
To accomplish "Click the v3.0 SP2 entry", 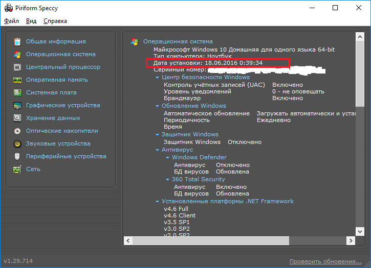I will [x=177, y=229].
